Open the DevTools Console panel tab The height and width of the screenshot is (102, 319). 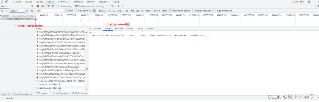coord(28,2)
